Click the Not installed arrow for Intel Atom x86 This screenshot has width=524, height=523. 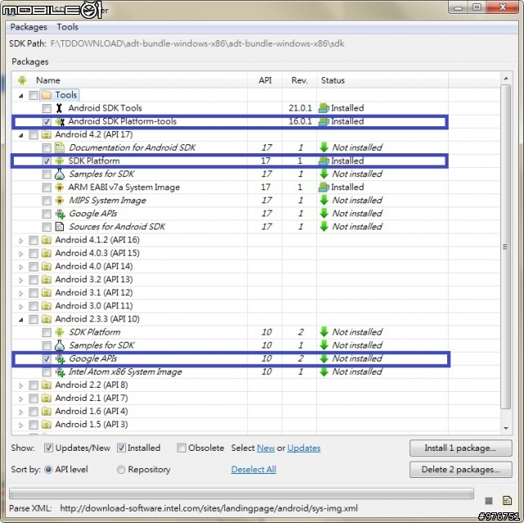(324, 371)
